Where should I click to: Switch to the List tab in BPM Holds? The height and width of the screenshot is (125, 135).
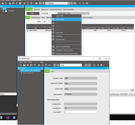pyautogui.click(x=52, y=71)
